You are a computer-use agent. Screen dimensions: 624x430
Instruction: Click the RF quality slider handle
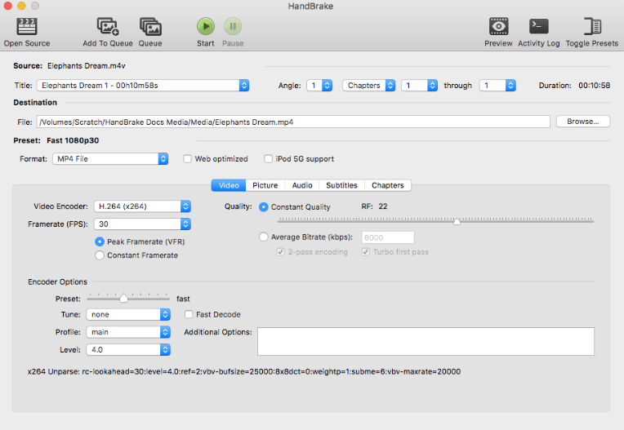[x=457, y=221]
